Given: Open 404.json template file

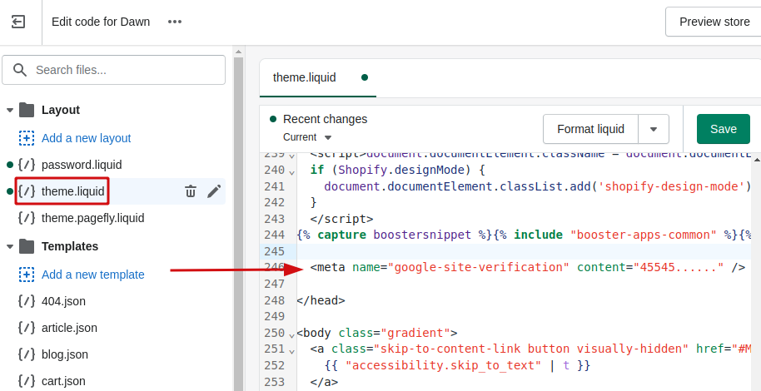Looking at the screenshot, I should [63, 301].
